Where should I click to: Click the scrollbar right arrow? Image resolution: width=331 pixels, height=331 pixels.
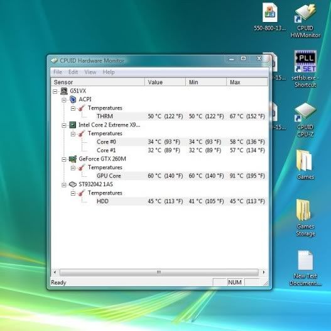(264, 272)
